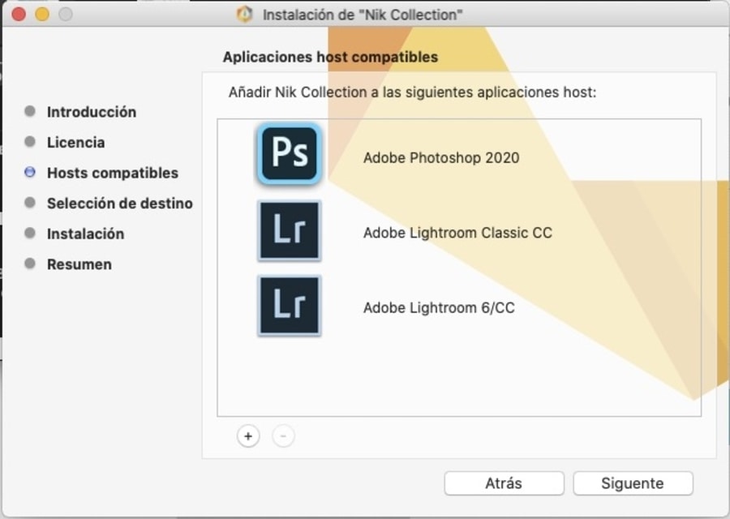Image resolution: width=730 pixels, height=519 pixels.
Task: Click the Introducción step
Action: tap(92, 112)
